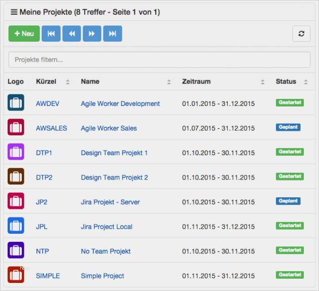Open the NTP project shortcode link
Screen dimensions: 319x291
[42, 251]
